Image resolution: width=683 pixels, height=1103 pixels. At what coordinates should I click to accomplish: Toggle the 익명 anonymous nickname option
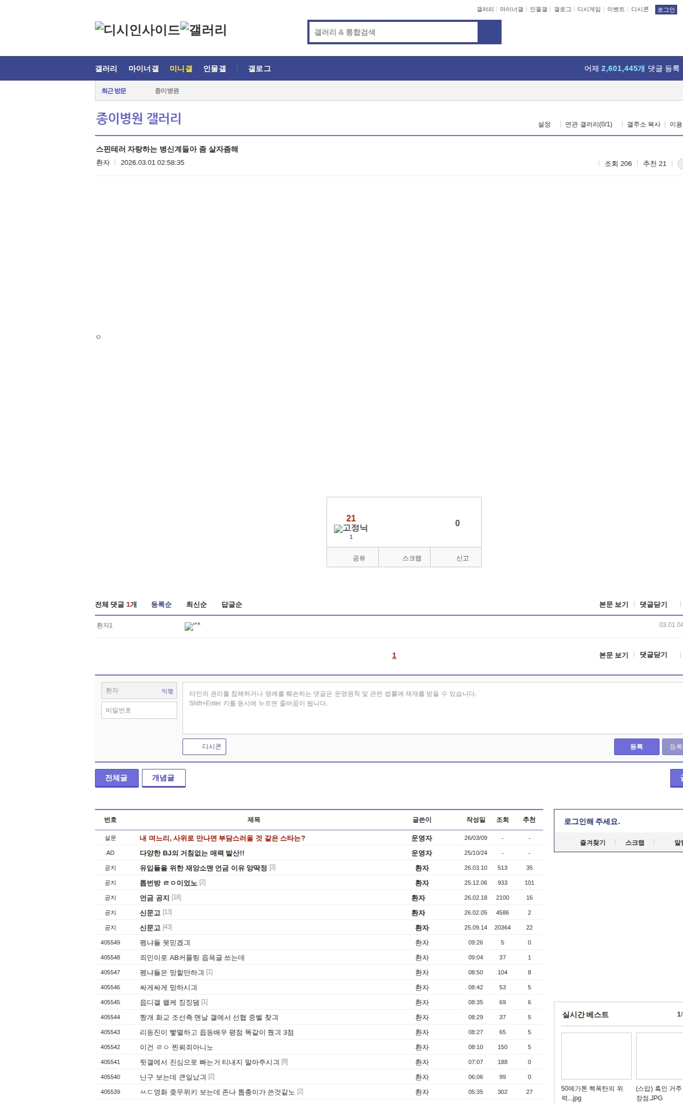(x=168, y=691)
